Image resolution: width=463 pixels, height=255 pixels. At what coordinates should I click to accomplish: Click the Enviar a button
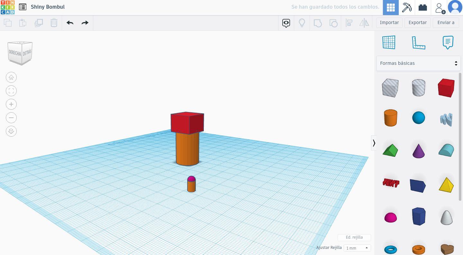point(446,23)
